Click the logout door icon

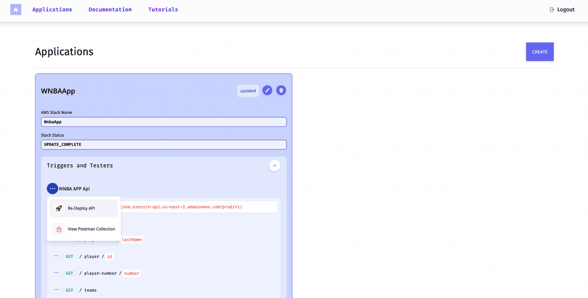pyautogui.click(x=552, y=10)
